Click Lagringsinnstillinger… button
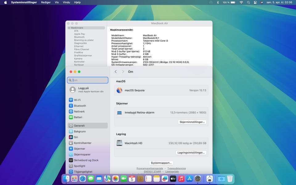This screenshot has width=296, height=185. pyautogui.click(x=191, y=153)
